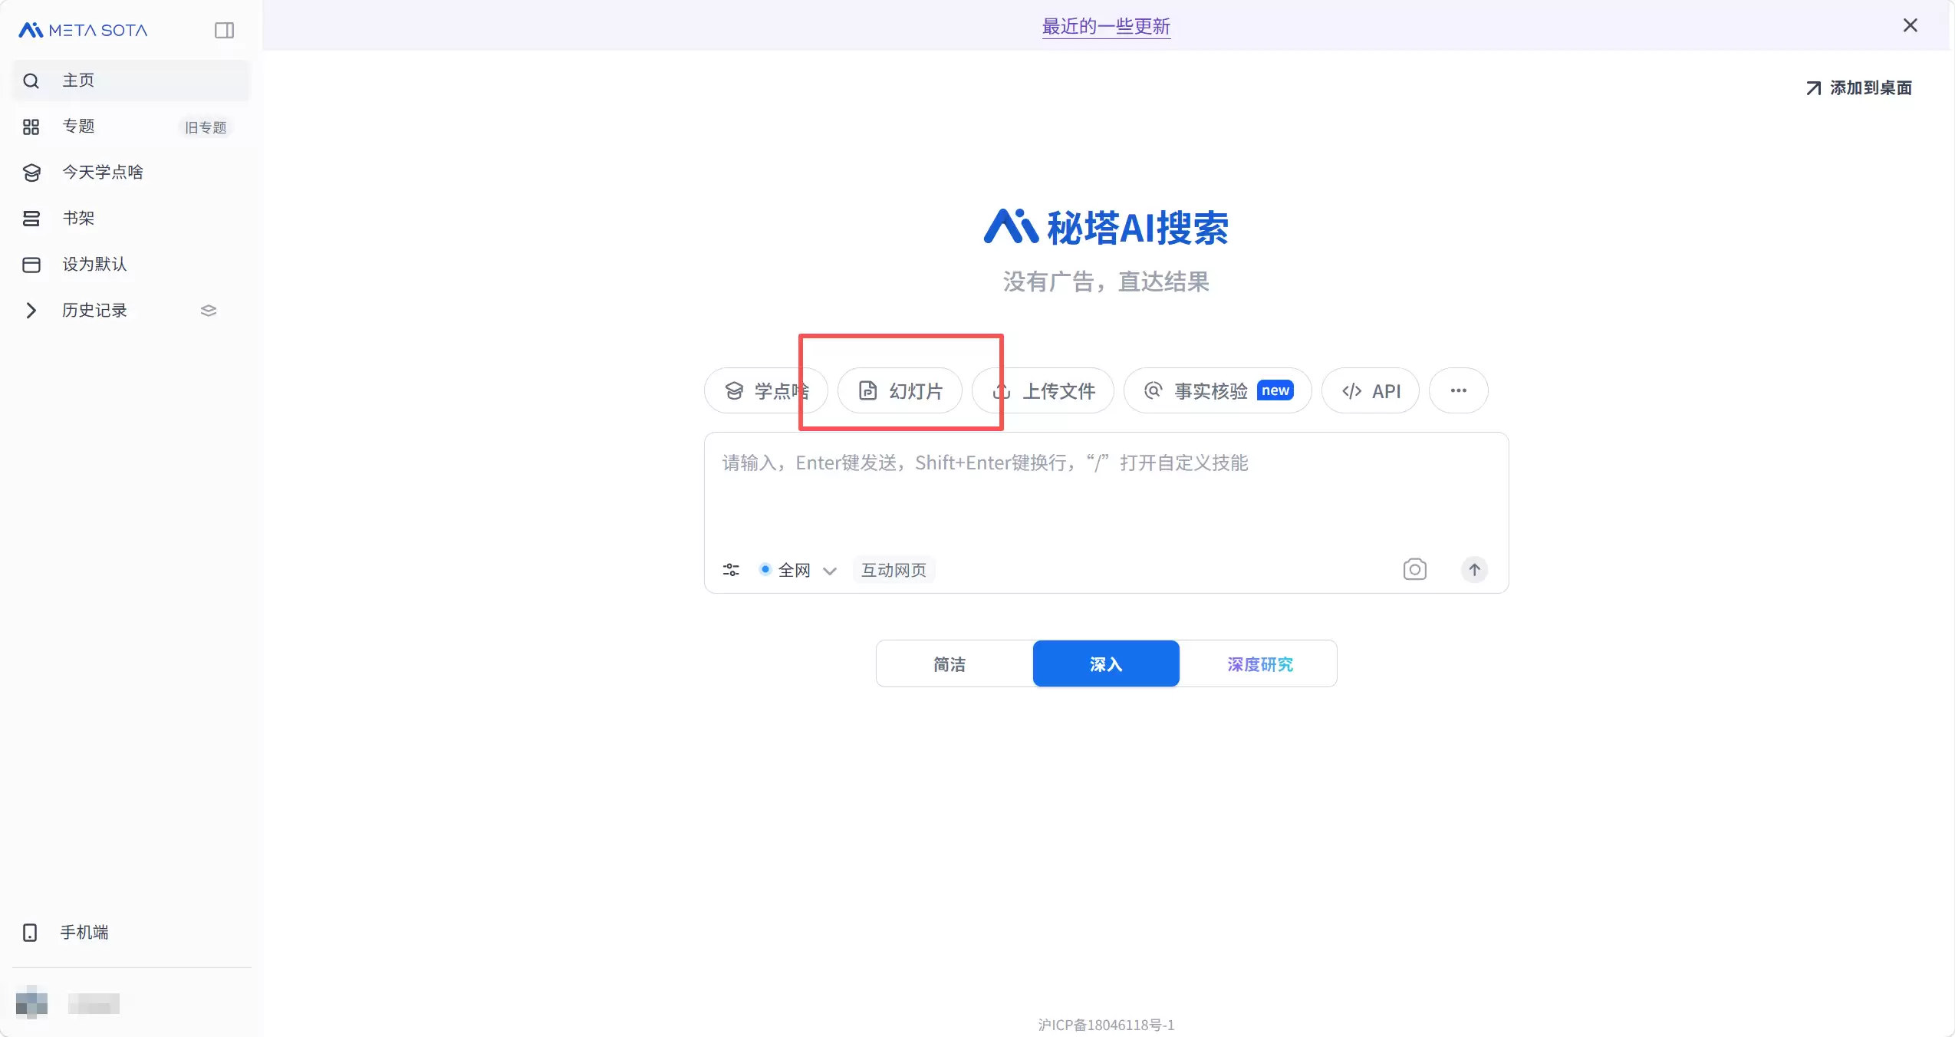Click the 沪ICP备18046118号-1 footer link
The height and width of the screenshot is (1037, 1955).
click(1106, 1025)
